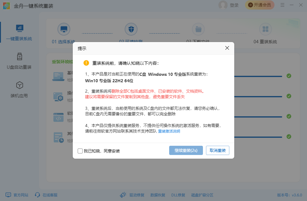Click the 01 选择系统 step label
Image resolution: width=307 pixels, height=201 pixels.
pos(64,42)
